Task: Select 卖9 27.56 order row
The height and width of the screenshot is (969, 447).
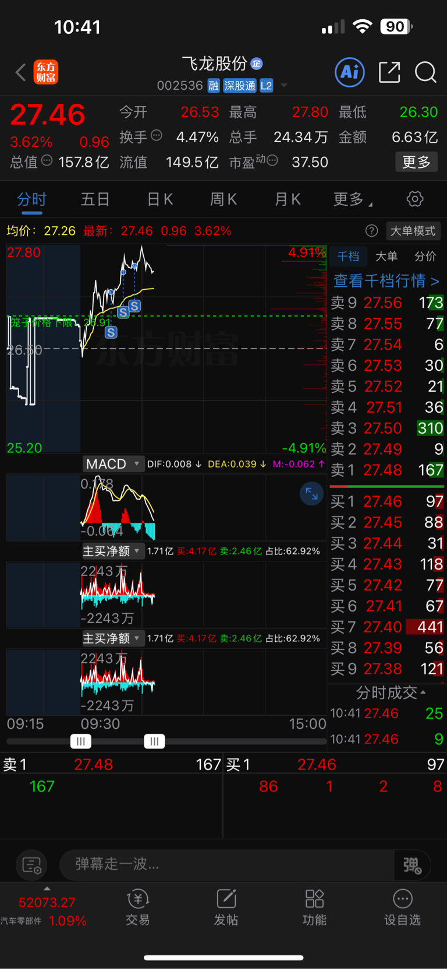Action: (x=387, y=303)
